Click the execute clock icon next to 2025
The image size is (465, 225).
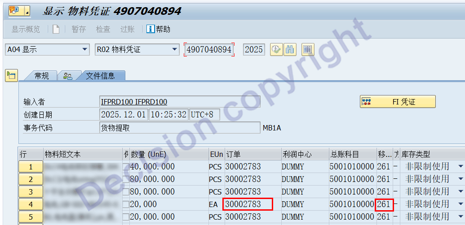click(x=276, y=49)
